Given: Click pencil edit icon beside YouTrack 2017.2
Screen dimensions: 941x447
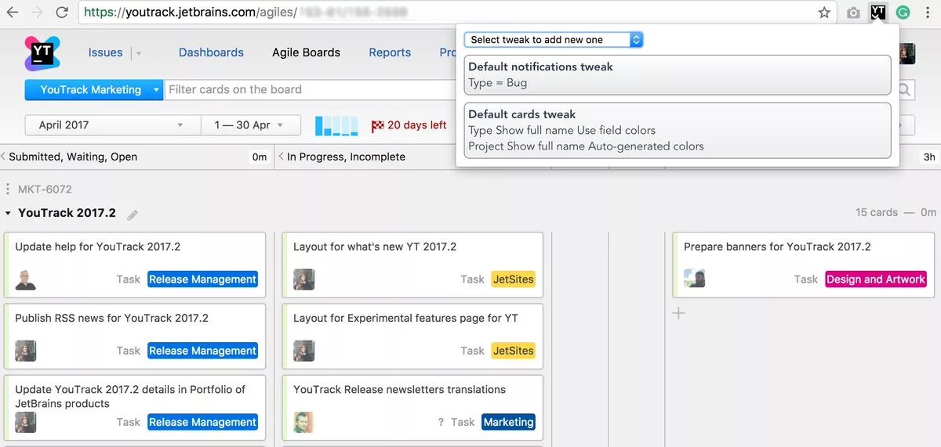Looking at the screenshot, I should point(133,214).
